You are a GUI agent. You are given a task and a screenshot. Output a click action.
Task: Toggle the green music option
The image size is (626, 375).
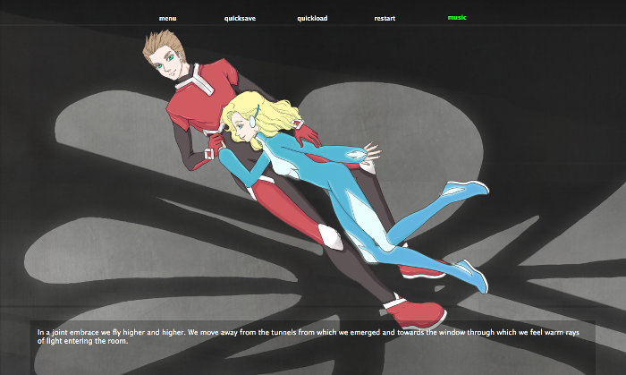tap(457, 17)
